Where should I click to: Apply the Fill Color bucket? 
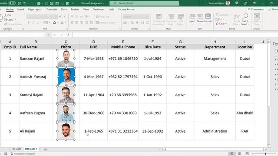tap(55, 23)
